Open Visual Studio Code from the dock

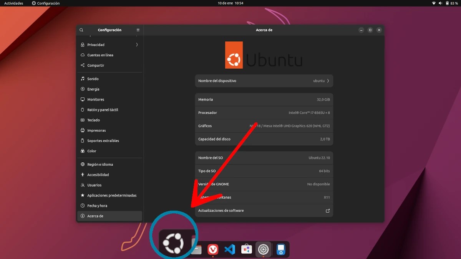point(230,249)
